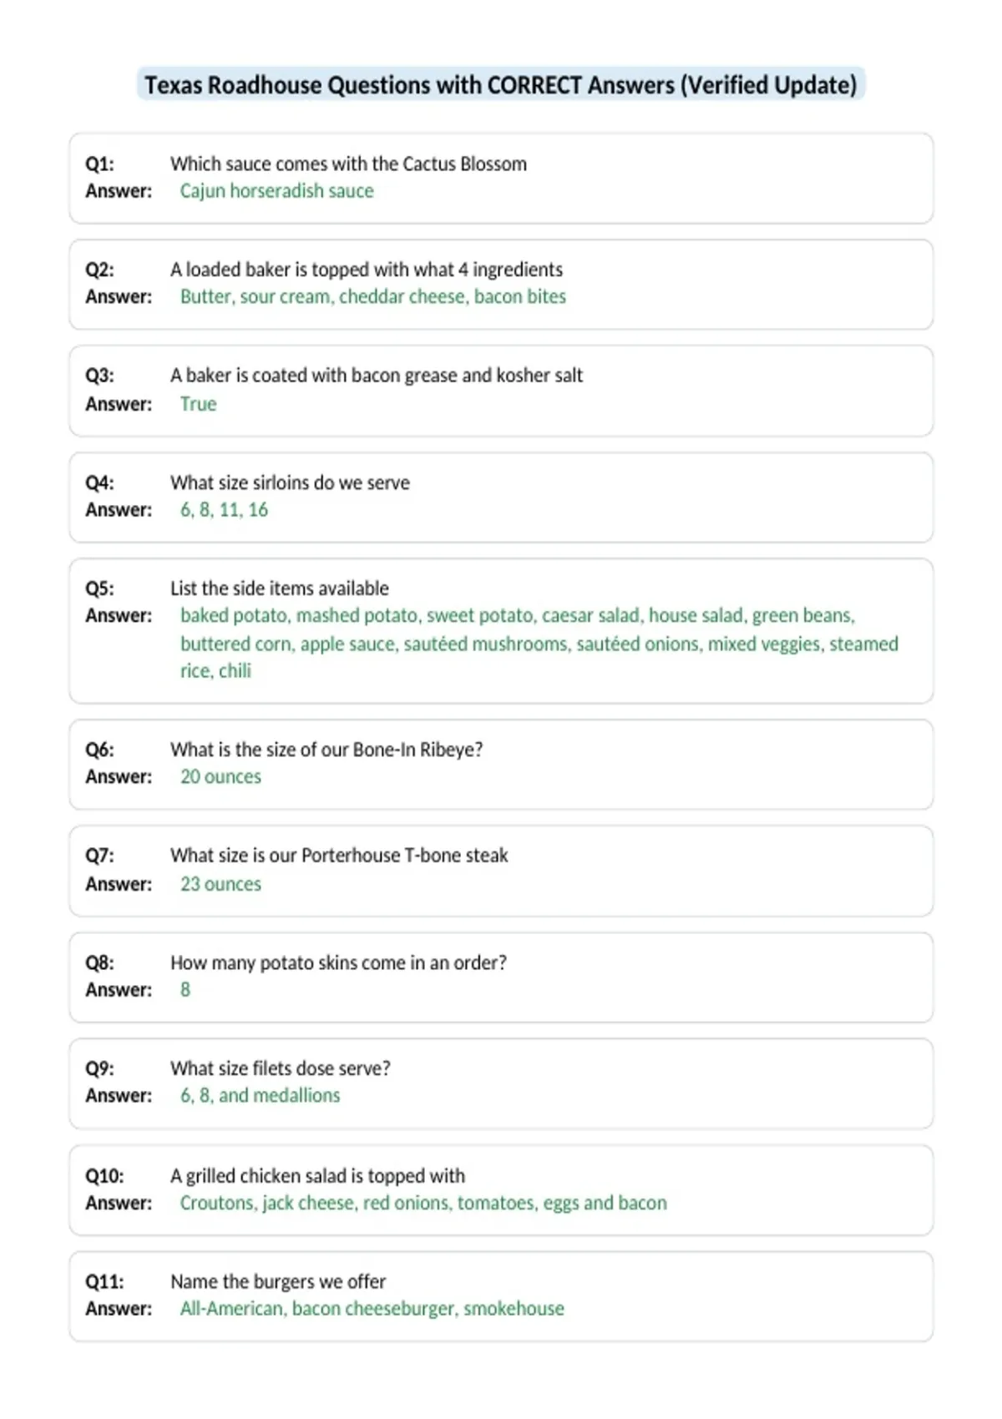Click the answer 'Cajun horseradish sauce'
1002x1419 pixels.
[276, 191]
